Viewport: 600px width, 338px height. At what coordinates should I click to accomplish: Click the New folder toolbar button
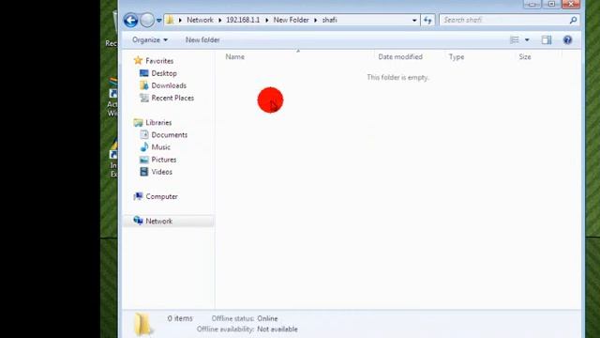(202, 39)
